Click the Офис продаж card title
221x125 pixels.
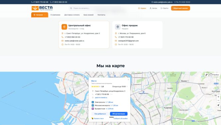point(130,26)
